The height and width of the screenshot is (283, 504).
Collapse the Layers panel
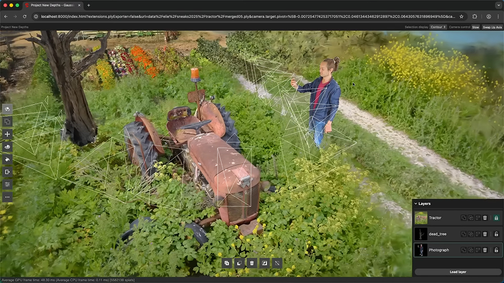[x=416, y=204]
